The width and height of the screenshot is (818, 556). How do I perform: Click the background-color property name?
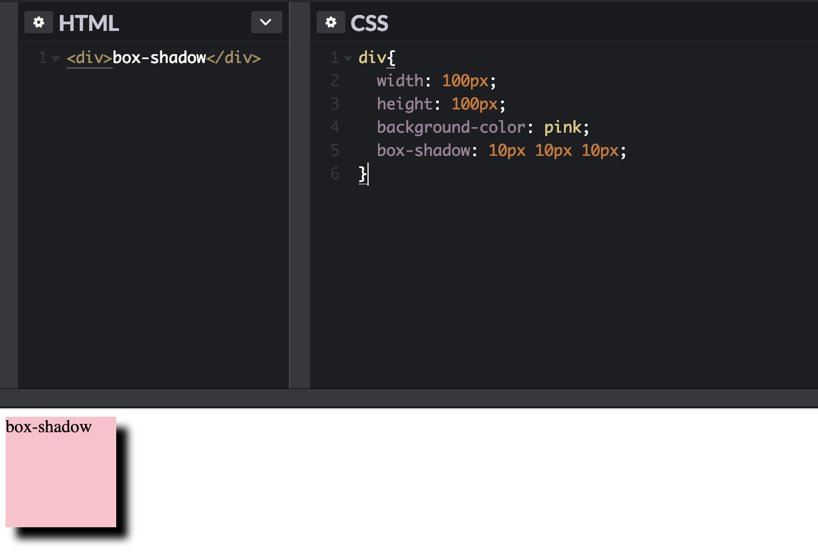(x=451, y=127)
